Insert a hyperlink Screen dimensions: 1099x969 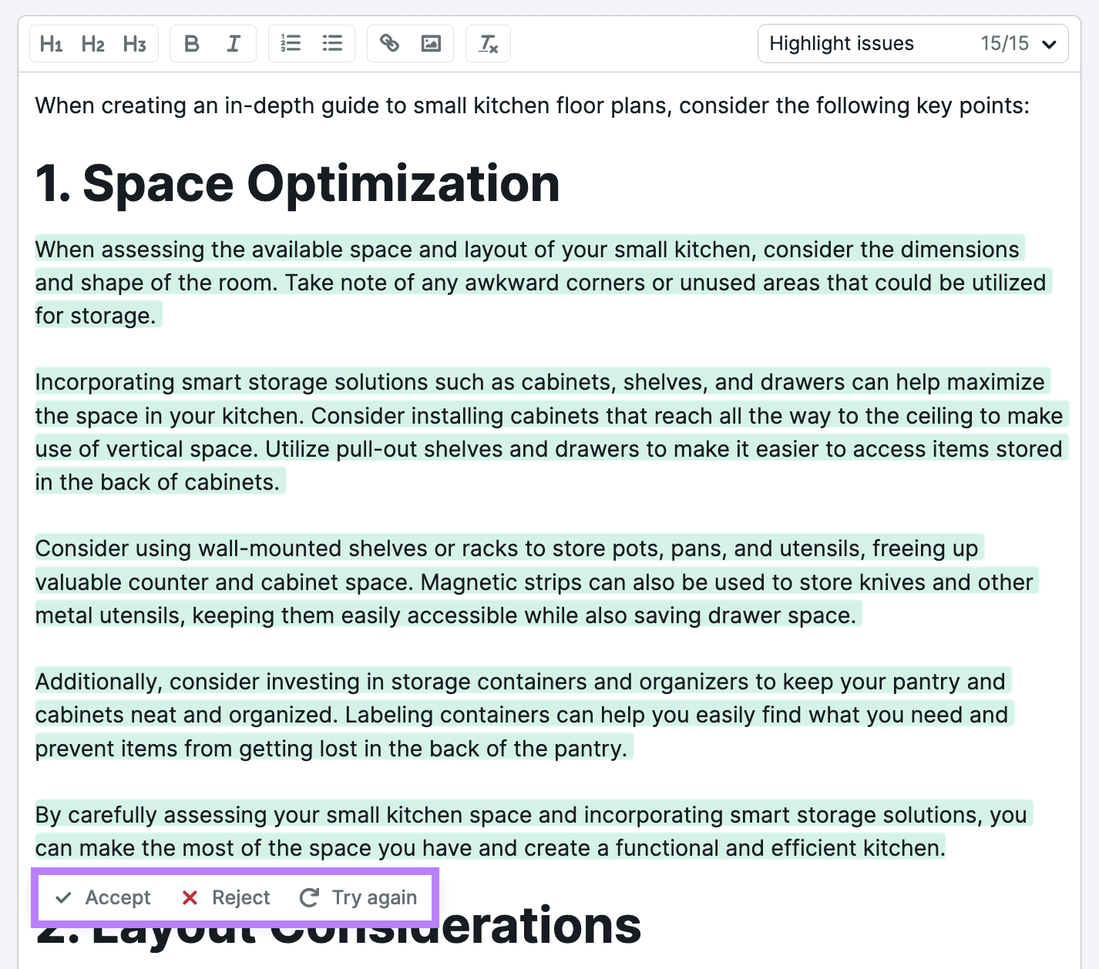pyautogui.click(x=389, y=44)
